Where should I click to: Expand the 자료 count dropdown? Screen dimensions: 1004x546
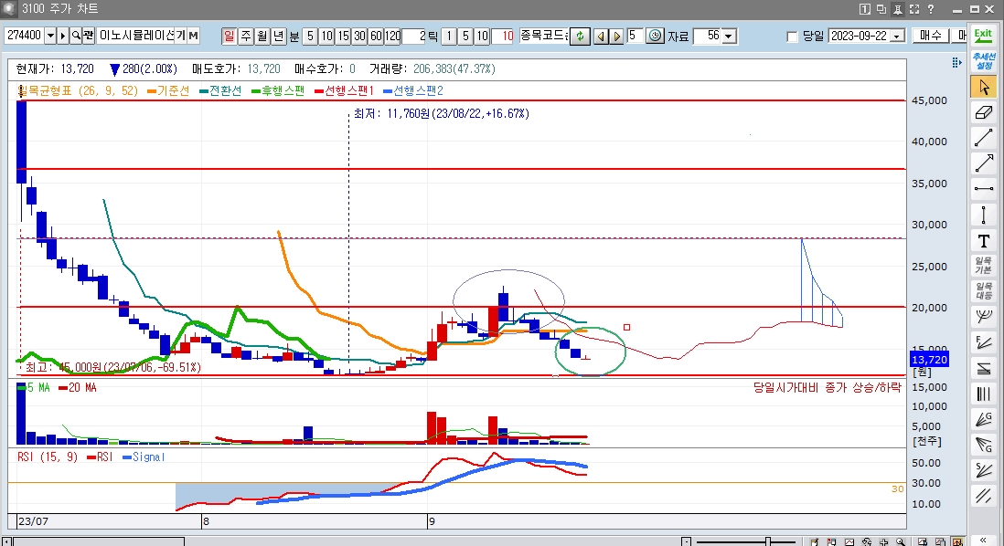point(728,37)
